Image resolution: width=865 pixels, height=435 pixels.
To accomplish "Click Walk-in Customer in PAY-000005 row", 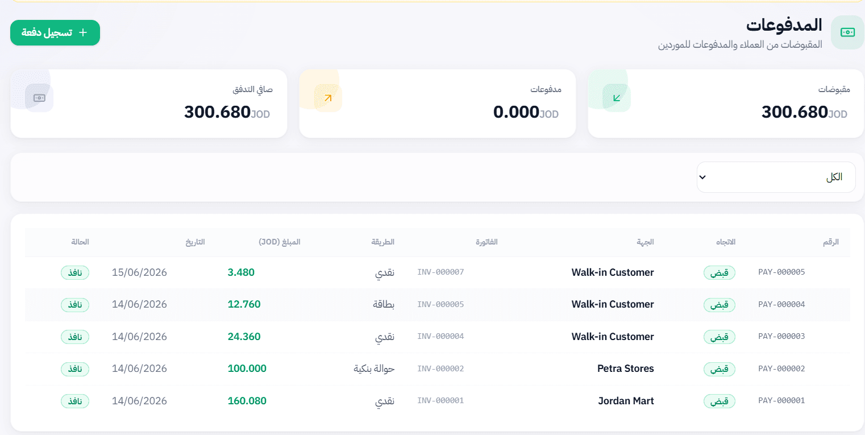I will [x=613, y=272].
